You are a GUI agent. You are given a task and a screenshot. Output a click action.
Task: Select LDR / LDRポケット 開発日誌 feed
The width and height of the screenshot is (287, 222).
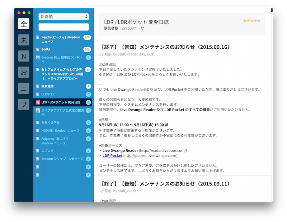coord(62,102)
